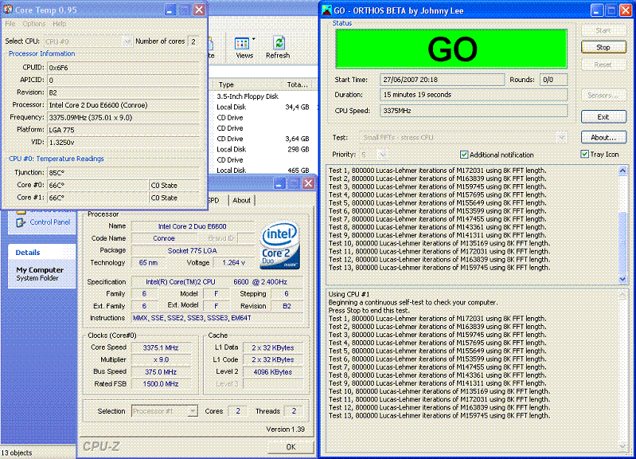The height and width of the screenshot is (459, 636).
Task: Select the CD Drive 3,64 GB row
Action: coord(263,139)
